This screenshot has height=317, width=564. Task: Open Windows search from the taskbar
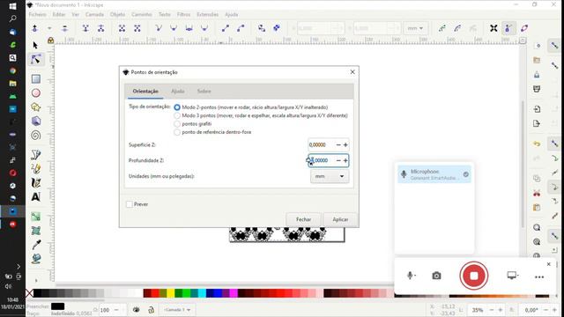click(x=12, y=18)
